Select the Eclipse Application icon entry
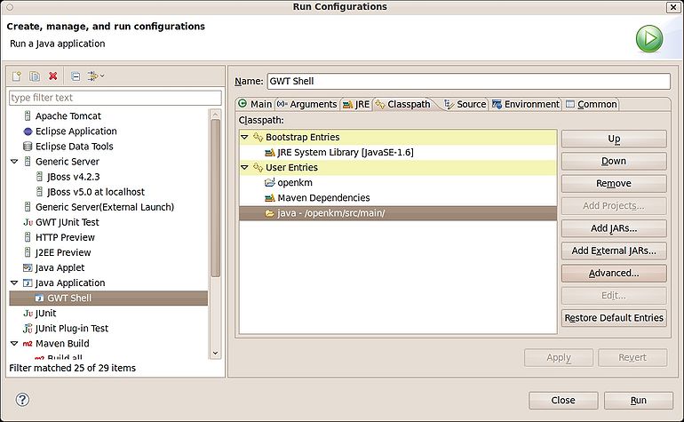The width and height of the screenshot is (684, 422). pos(28,131)
